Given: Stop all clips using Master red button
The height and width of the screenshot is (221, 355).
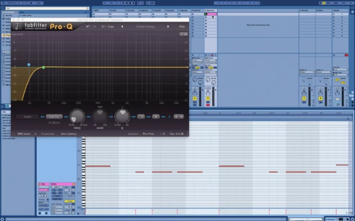Looking at the screenshot, I should tap(346, 55).
